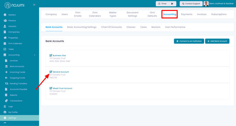The height and width of the screenshot is (126, 236).
Task: Open Matters using its sidebar icon
Action: coord(5,15)
